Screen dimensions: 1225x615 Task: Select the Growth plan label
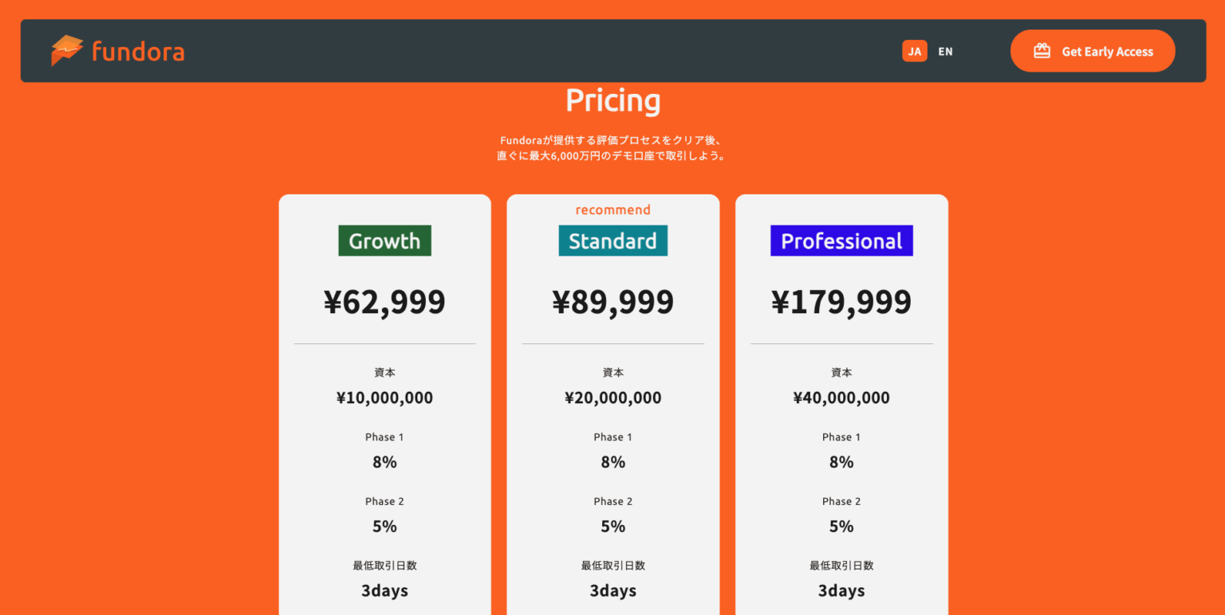[x=384, y=241]
